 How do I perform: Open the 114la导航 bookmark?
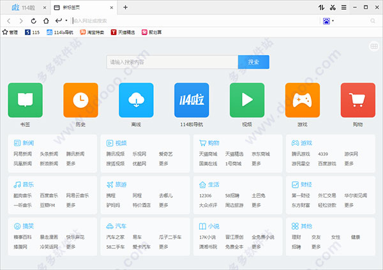60,33
